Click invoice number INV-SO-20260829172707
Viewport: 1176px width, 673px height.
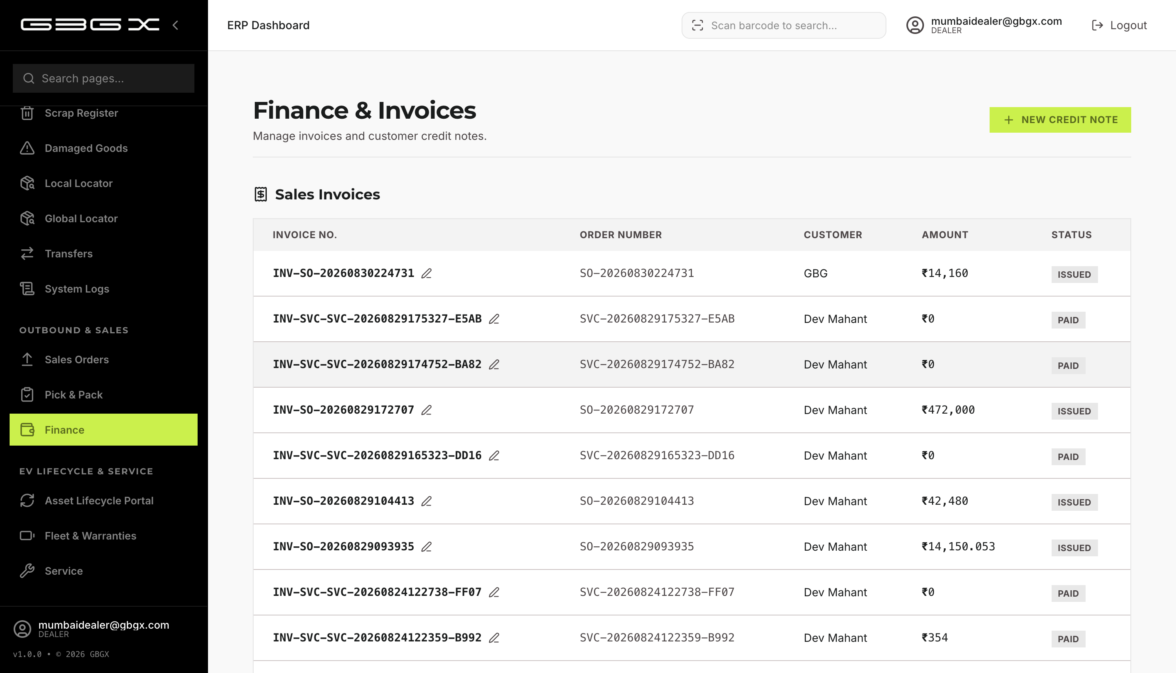pos(343,410)
